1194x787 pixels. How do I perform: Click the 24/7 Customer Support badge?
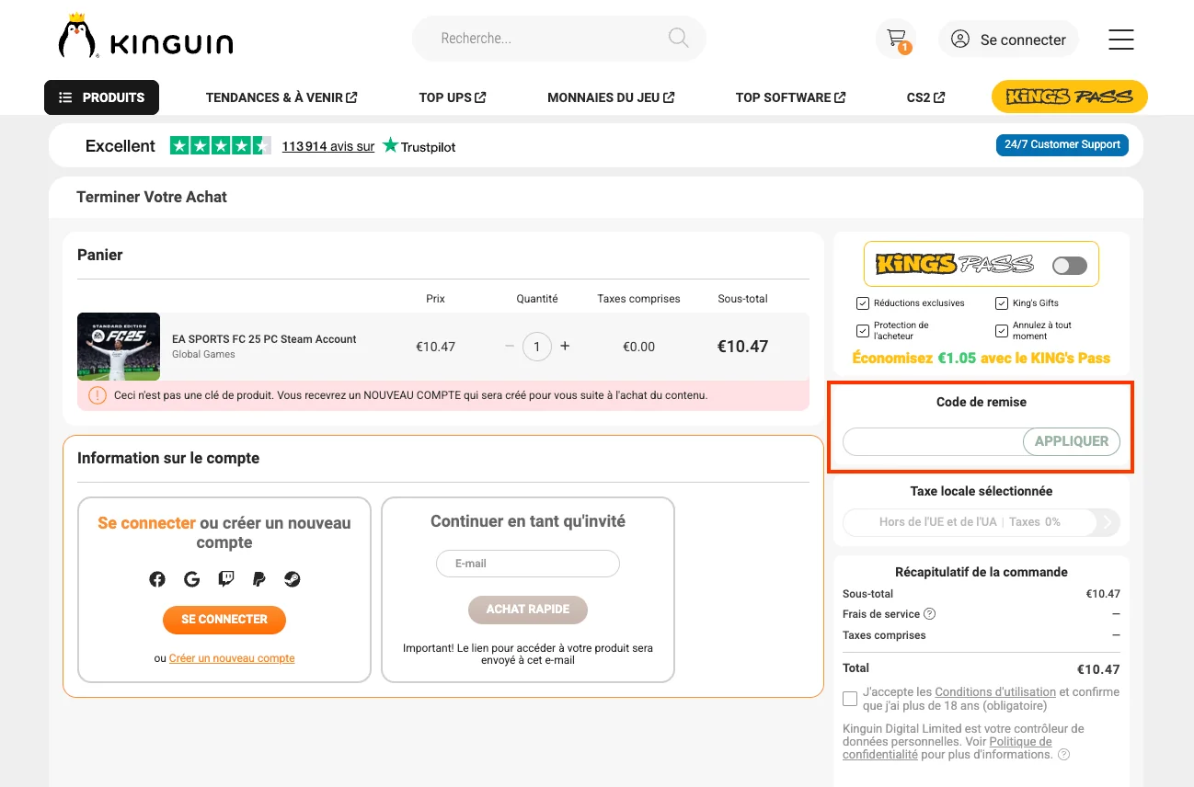tap(1062, 145)
